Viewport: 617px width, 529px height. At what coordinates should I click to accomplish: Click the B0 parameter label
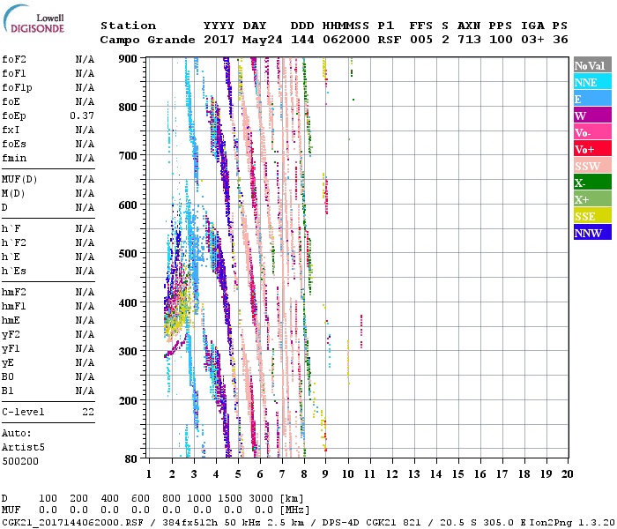point(8,377)
